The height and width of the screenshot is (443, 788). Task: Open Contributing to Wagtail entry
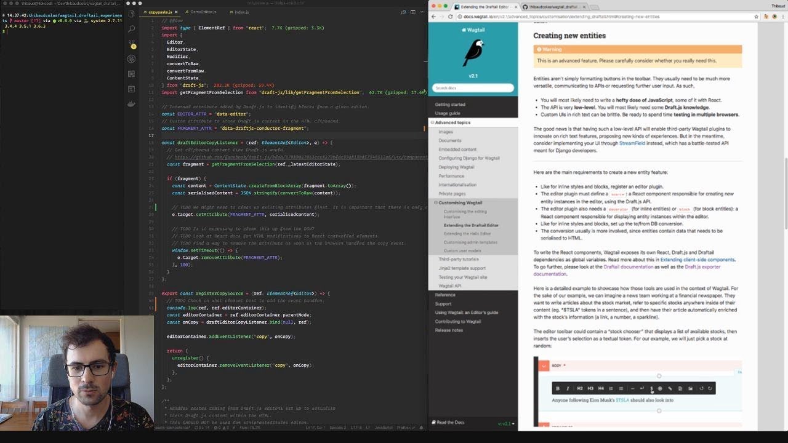(x=458, y=322)
